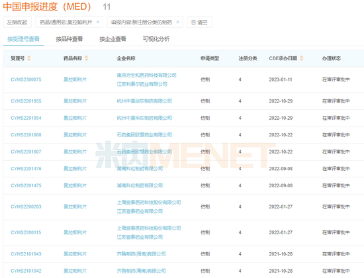Screen dimensions: 364x278
Task: Open acceptance number CYHS2201475
Action: [26, 185]
